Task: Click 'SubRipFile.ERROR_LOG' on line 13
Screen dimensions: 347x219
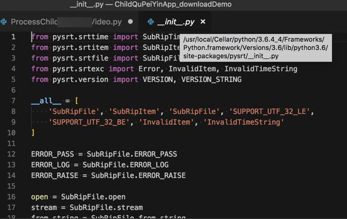Action: (x=126, y=164)
